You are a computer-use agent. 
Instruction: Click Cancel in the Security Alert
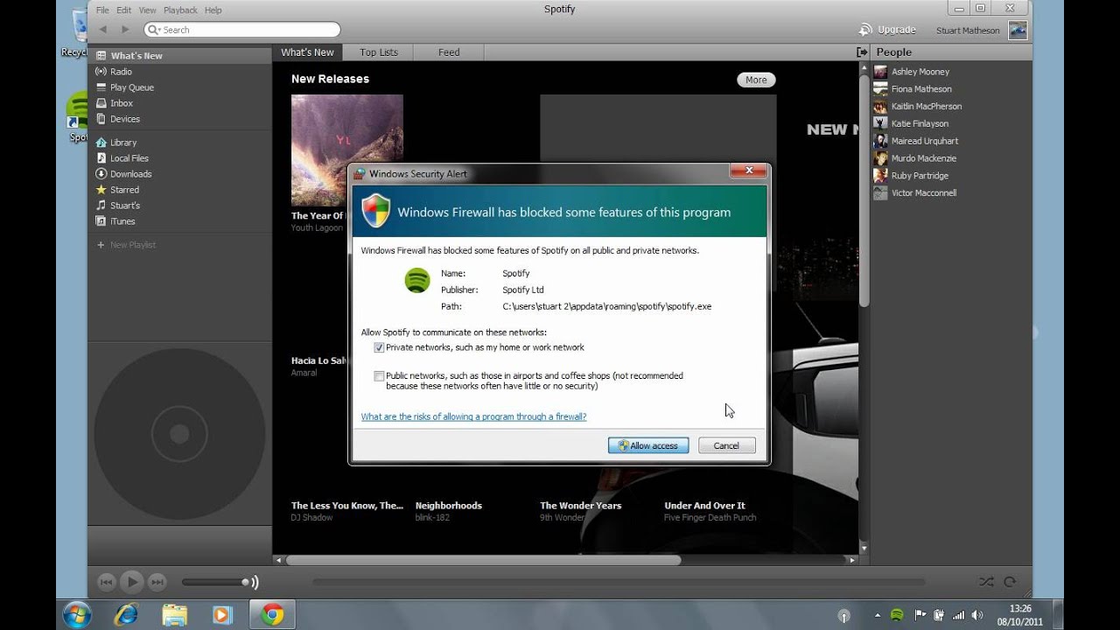(x=726, y=445)
